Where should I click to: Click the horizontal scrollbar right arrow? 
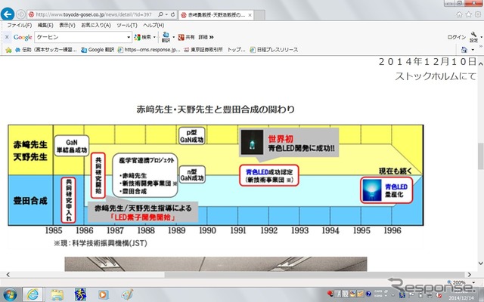[470, 274]
